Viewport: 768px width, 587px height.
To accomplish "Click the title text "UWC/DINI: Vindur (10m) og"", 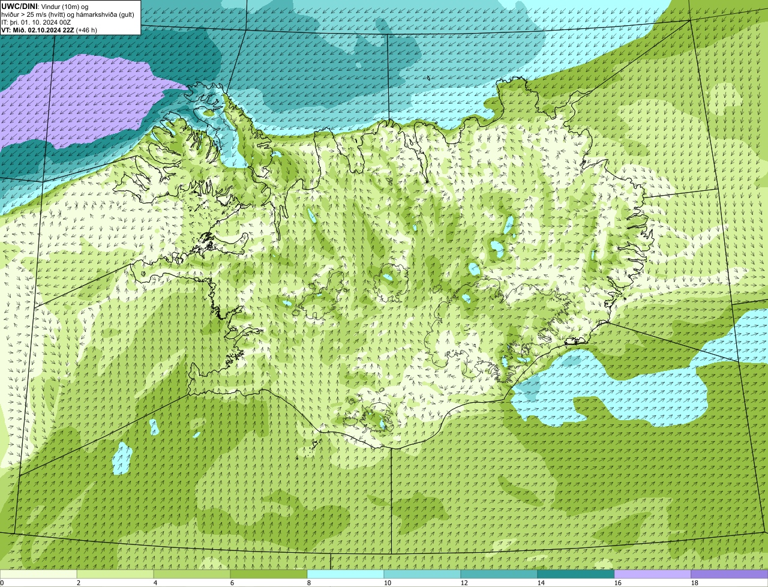I will 45,6.
